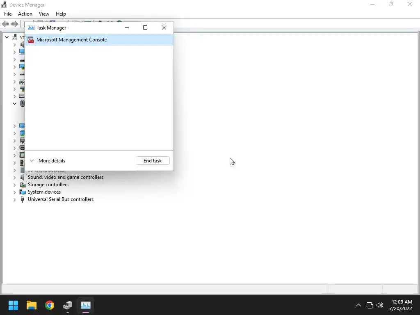Minimize the Task Manager window

[x=127, y=27]
